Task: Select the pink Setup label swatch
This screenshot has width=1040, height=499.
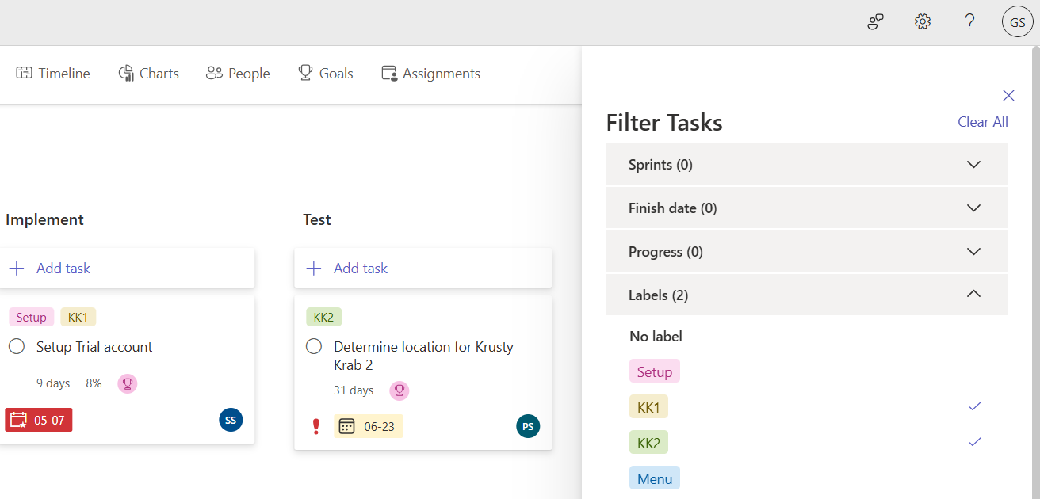Action: [654, 371]
